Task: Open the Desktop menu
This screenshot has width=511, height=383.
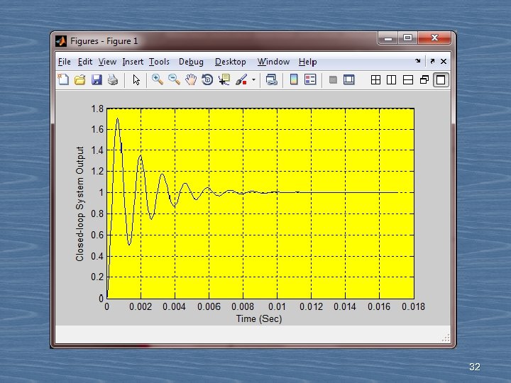Action: [231, 62]
